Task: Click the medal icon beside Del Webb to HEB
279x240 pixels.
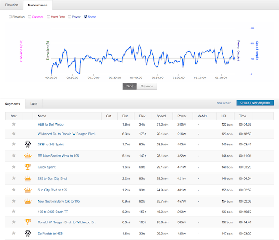Action: (x=28, y=234)
